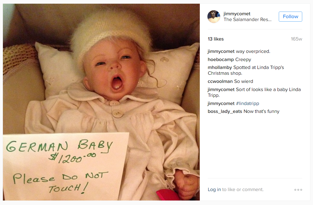
Task: Click jimmycomet beside the #lindatripp comment
Action: (221, 103)
